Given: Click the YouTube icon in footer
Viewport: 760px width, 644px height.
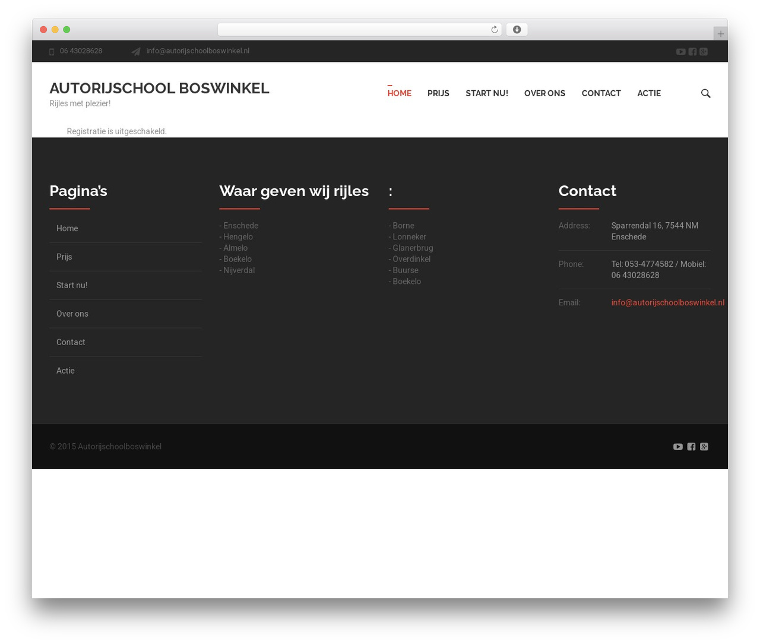Looking at the screenshot, I should tap(677, 447).
